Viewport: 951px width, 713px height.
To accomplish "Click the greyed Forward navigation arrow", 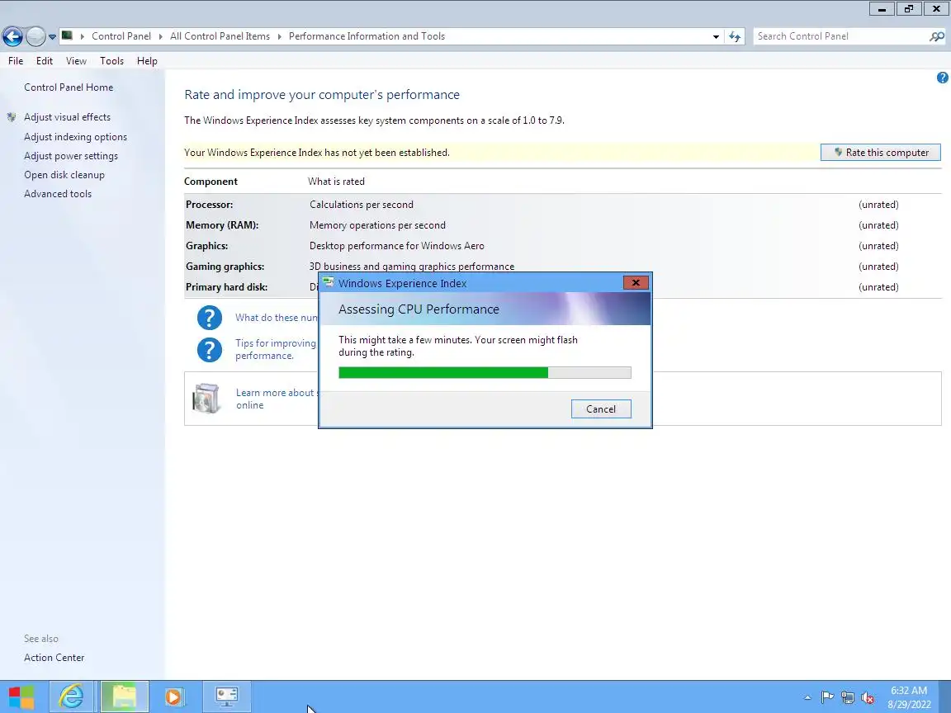I will (35, 36).
